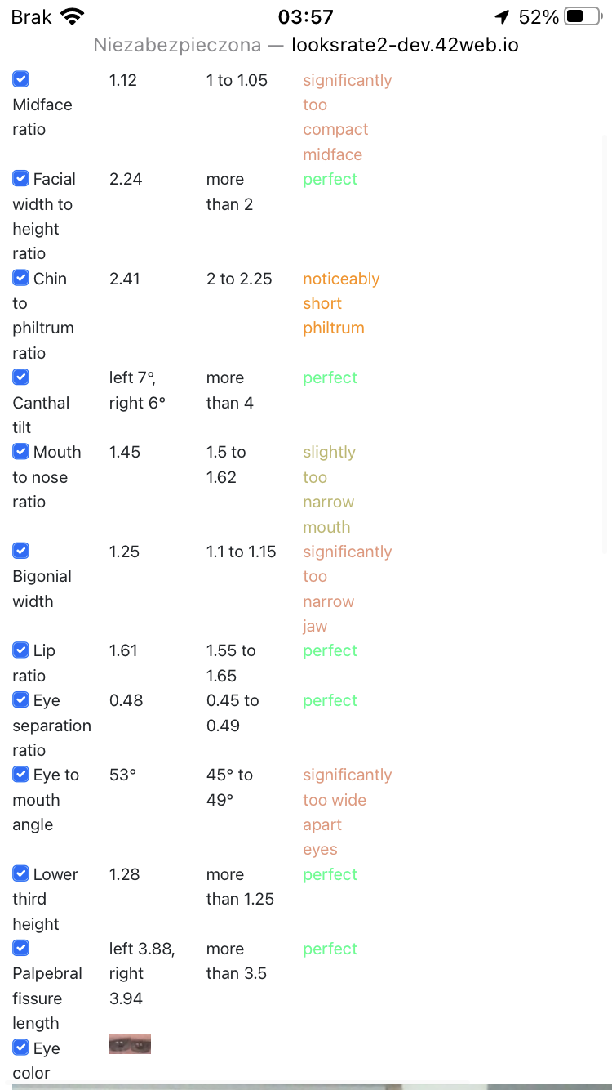612x1090 pixels.
Task: Toggle the Facial width to height ratio checkbox
Action: click(21, 178)
